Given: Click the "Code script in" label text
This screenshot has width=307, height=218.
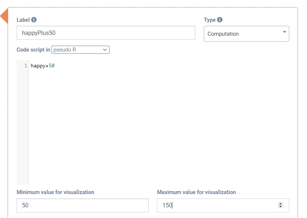Looking at the screenshot, I should [x=33, y=49].
